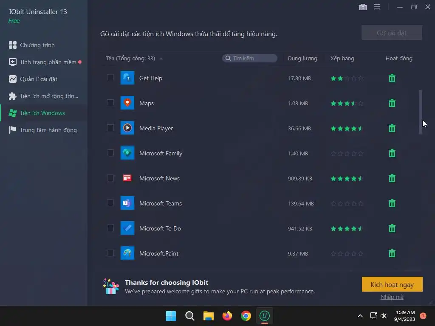Check the Microsoft To Do checkbox
Image resolution: width=435 pixels, height=326 pixels.
pyautogui.click(x=110, y=228)
